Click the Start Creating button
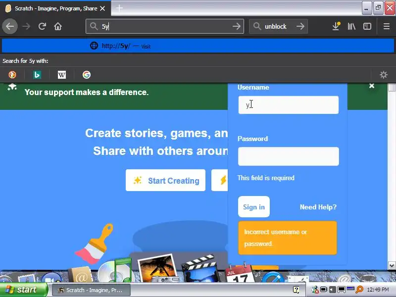 pos(166,180)
